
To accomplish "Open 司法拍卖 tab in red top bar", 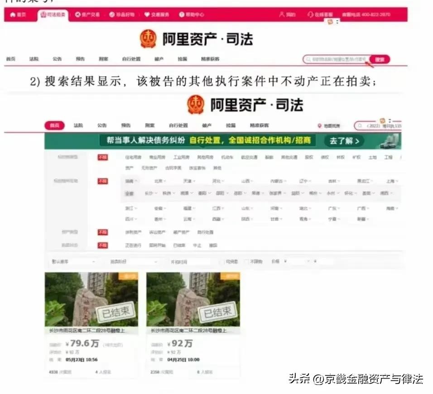I will [x=53, y=14].
